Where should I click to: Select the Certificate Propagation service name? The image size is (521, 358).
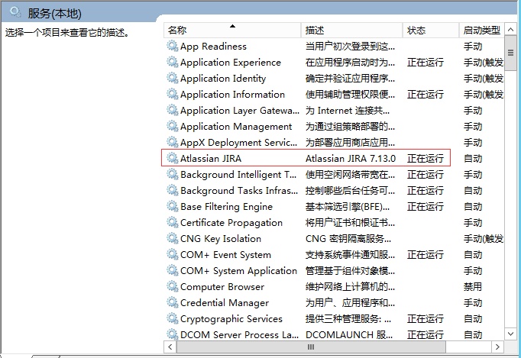[x=231, y=222]
